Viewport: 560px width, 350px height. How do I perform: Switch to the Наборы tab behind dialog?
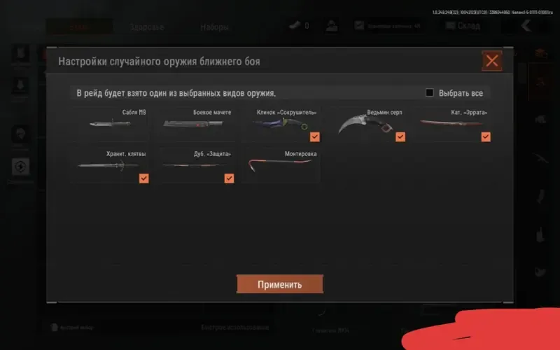click(214, 27)
